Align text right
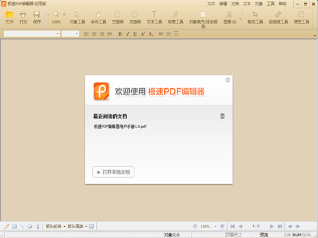 pos(102,34)
